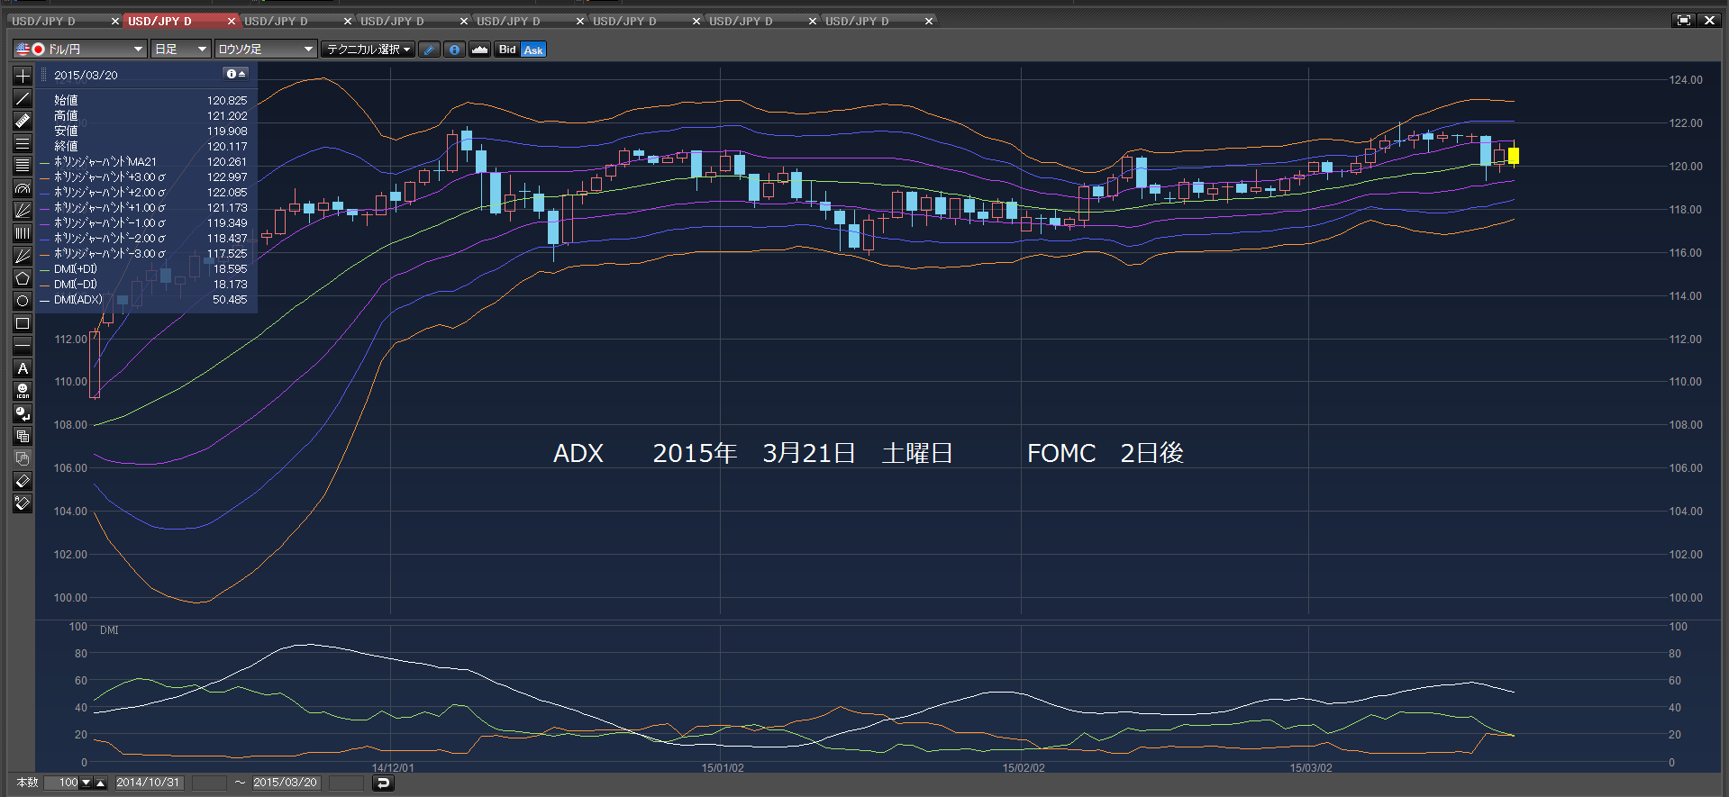Click the empty time field after end date
Screen dimensions: 1729x797
click(x=346, y=783)
